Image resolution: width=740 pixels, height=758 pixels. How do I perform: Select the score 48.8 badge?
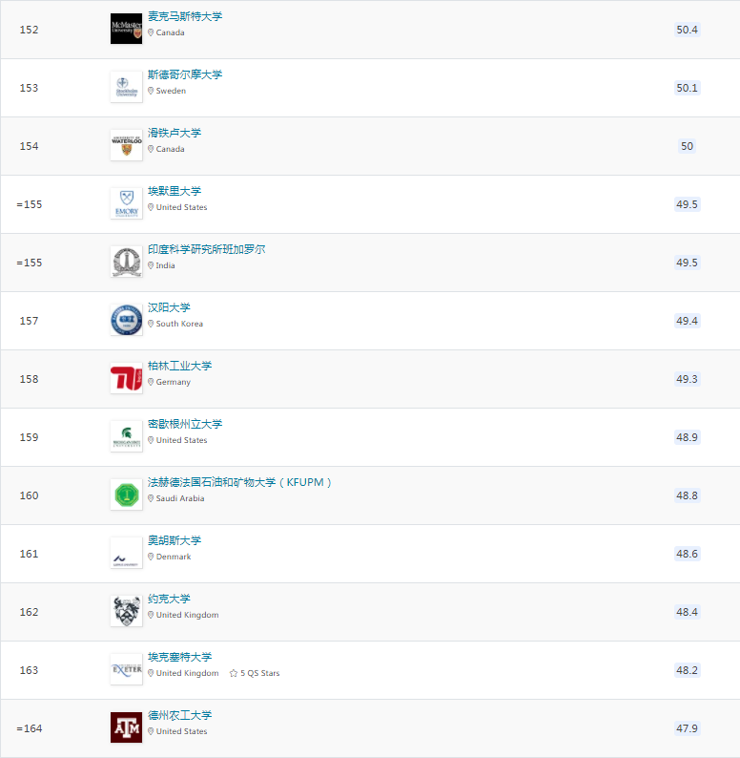pos(687,495)
